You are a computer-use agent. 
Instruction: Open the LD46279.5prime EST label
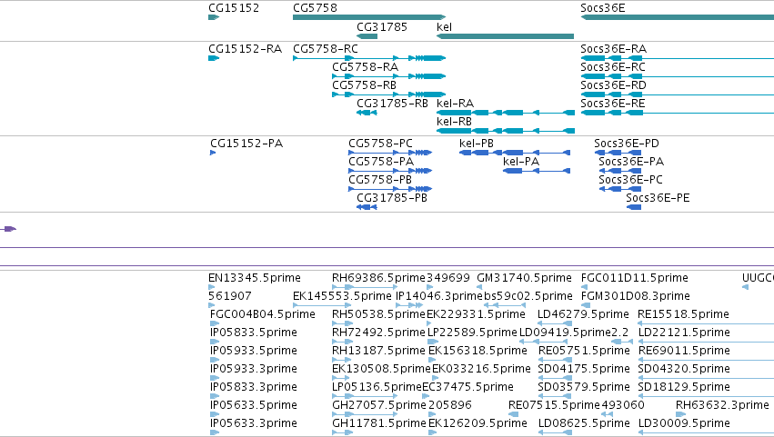(x=584, y=314)
